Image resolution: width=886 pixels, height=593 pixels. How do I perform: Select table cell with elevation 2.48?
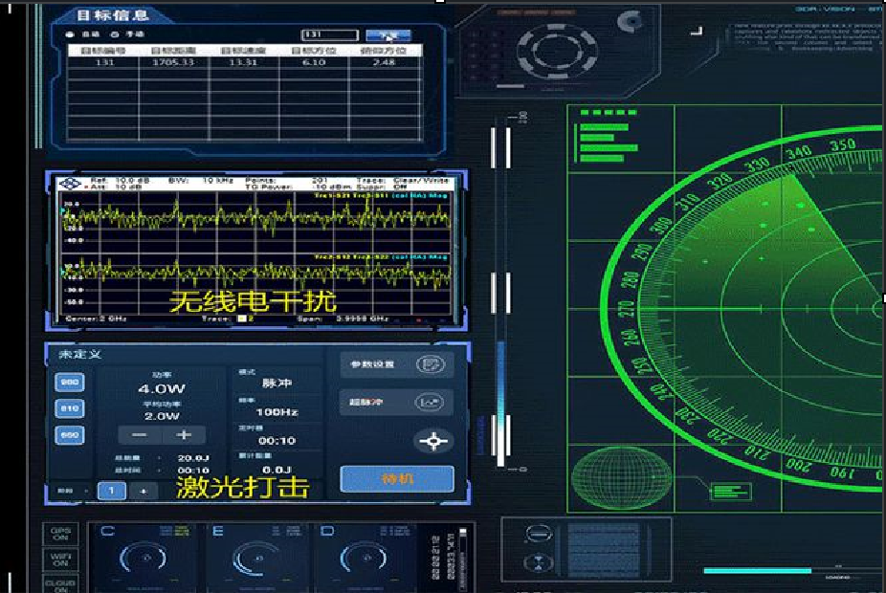(x=385, y=62)
